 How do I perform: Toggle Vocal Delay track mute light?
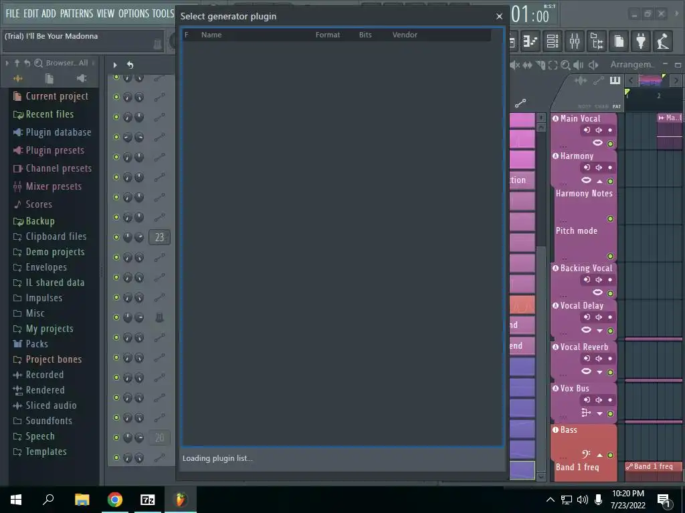(x=610, y=331)
